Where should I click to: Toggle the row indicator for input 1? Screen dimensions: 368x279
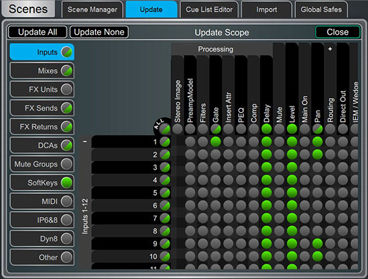[165, 142]
